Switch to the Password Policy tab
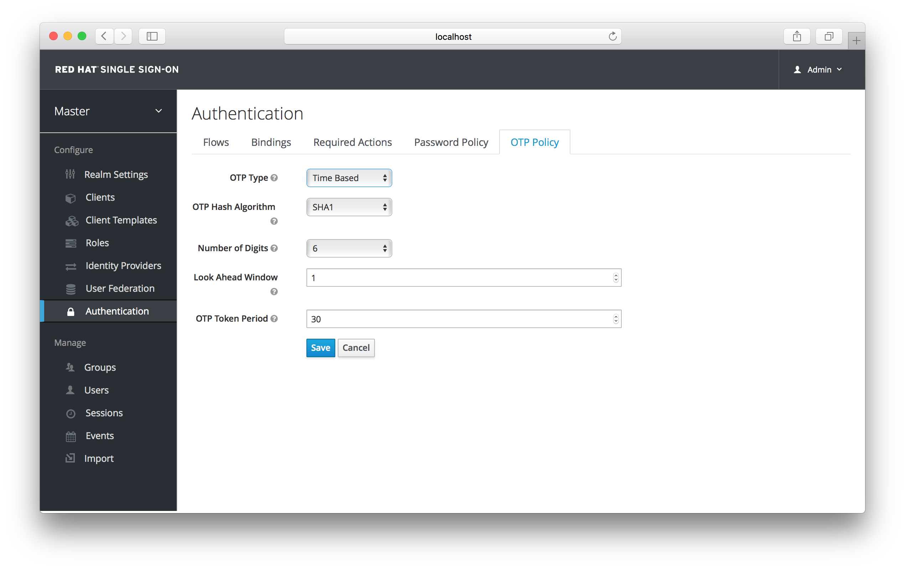This screenshot has width=905, height=570. pos(451,142)
